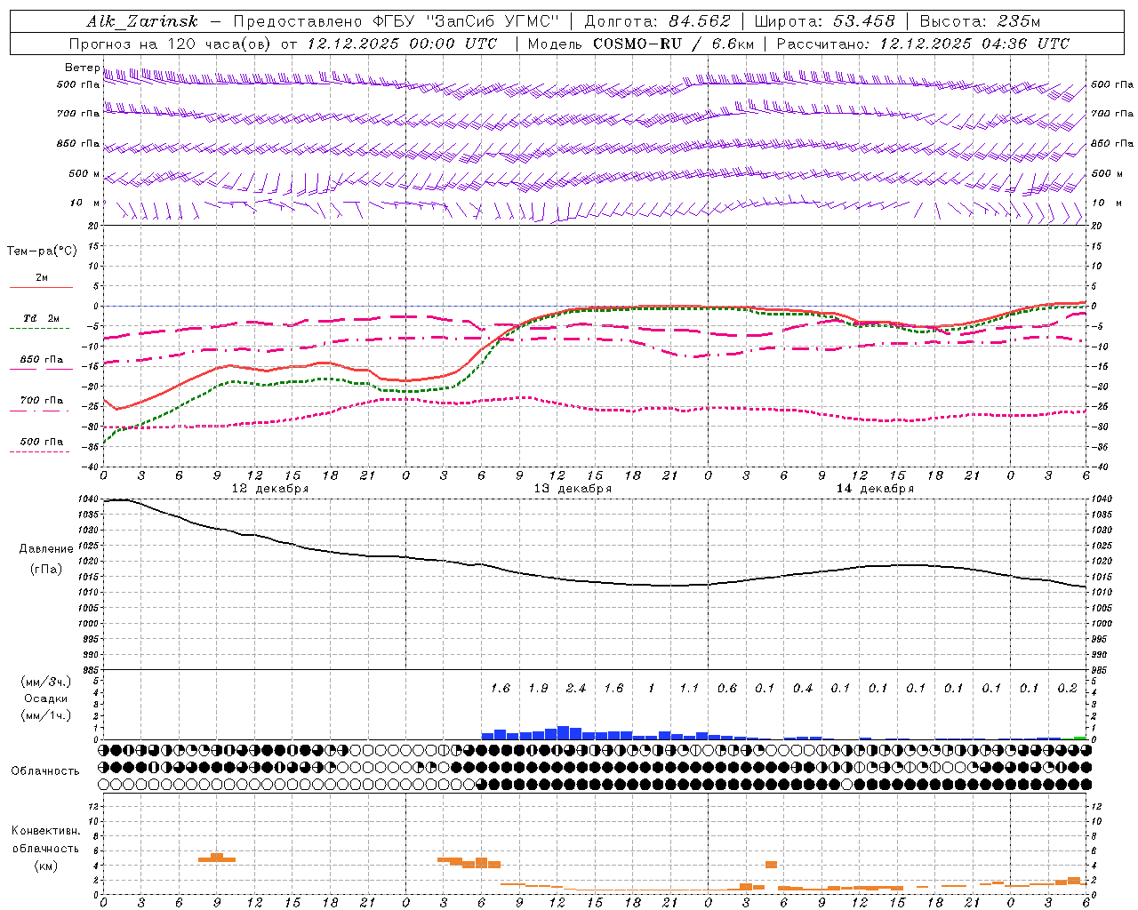Click the 1040 tick on left pressure axis
Viewport: 1138px width, 910px height.
[89, 499]
